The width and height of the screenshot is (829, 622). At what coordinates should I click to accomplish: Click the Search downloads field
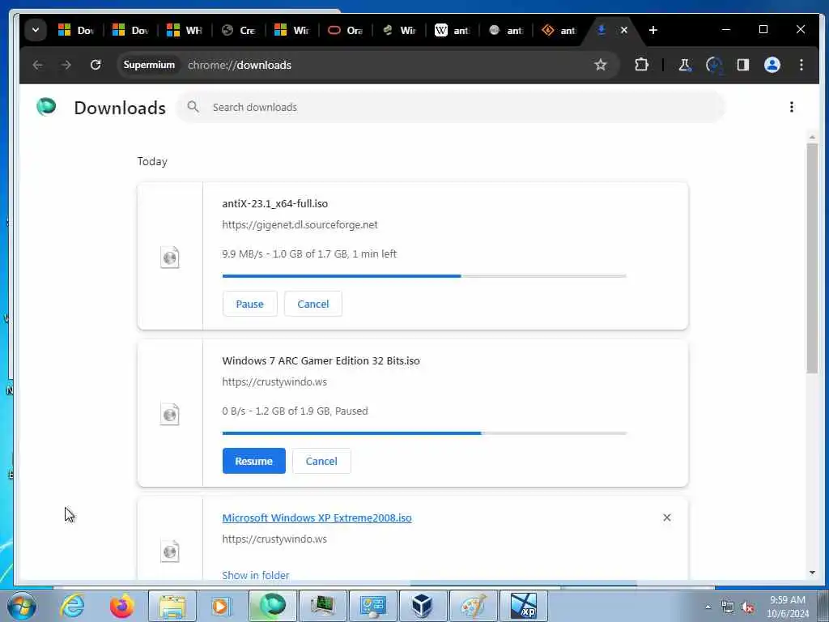tap(450, 108)
